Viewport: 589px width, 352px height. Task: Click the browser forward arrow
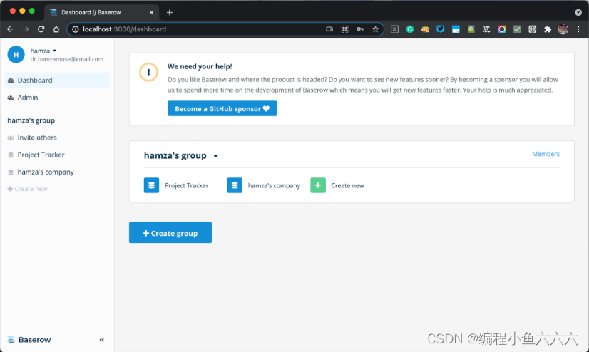(x=26, y=29)
